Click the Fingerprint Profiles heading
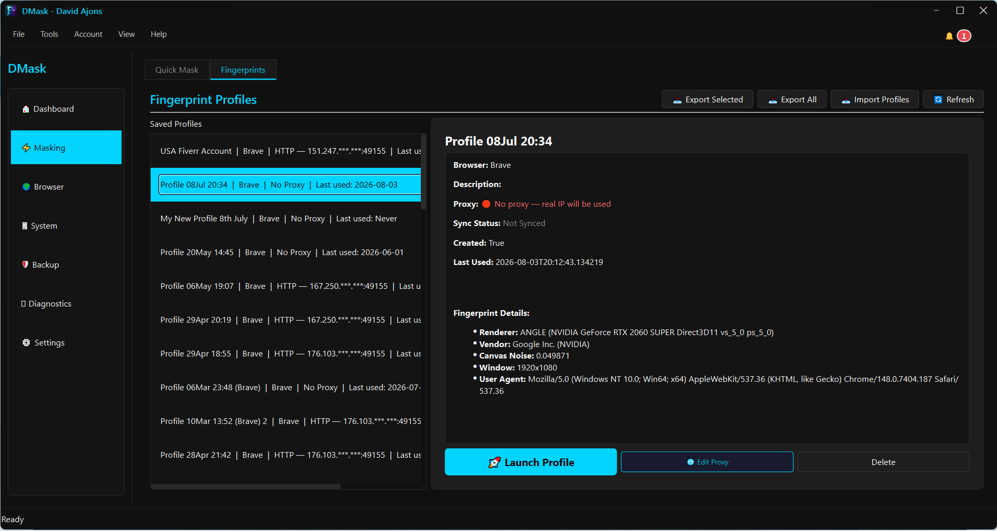 click(x=203, y=100)
